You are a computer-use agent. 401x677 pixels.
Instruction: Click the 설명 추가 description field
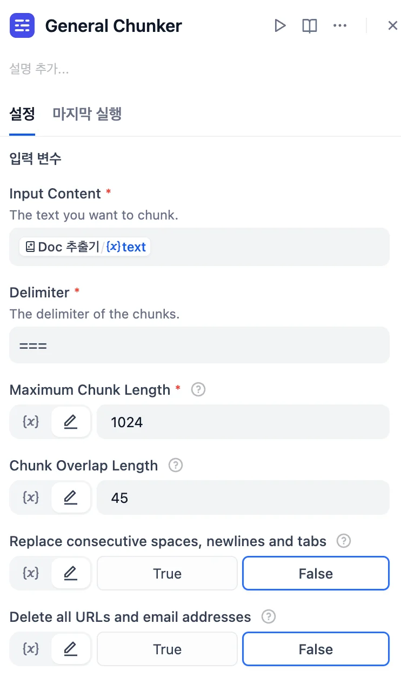point(39,69)
